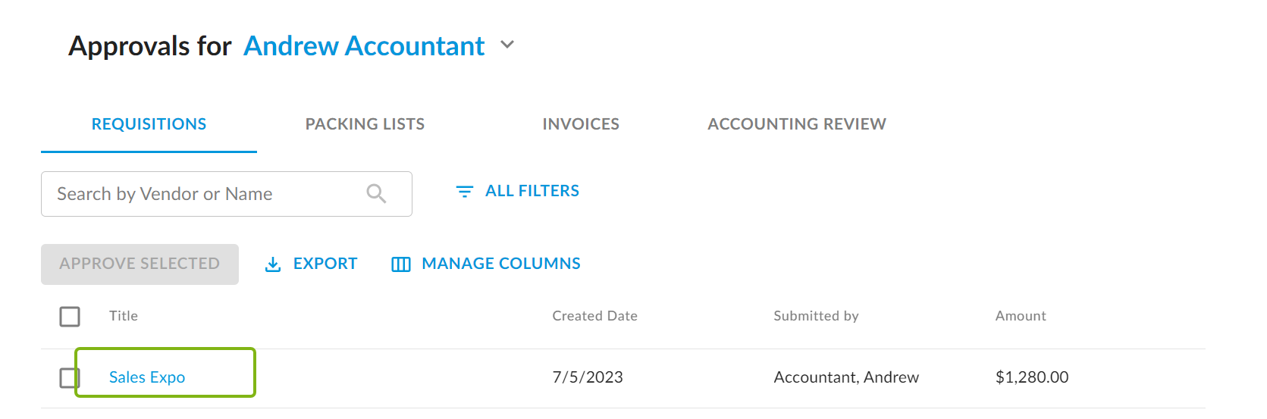Screen dimensions: 1267x419
Task: Sort by the Created Date column header
Action: [594, 316]
